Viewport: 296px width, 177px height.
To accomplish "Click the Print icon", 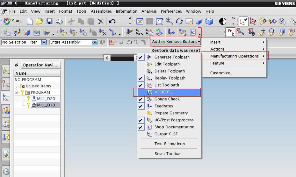I will point(59,21).
